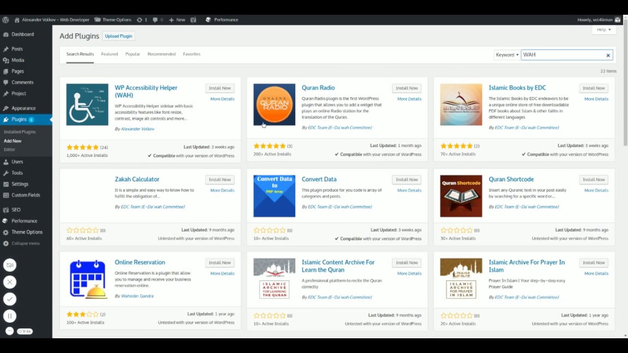
Task: Select the Search Results tab
Action: pos(80,54)
